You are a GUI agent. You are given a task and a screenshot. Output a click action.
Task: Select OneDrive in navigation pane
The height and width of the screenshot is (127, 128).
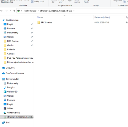pyautogui.click(x=10, y=68)
